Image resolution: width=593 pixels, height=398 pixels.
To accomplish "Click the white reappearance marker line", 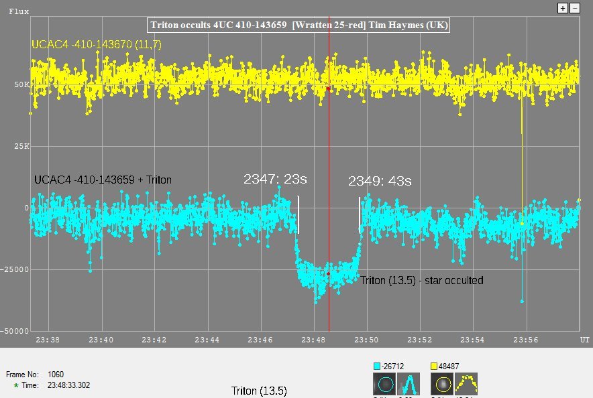I will pyautogui.click(x=360, y=215).
